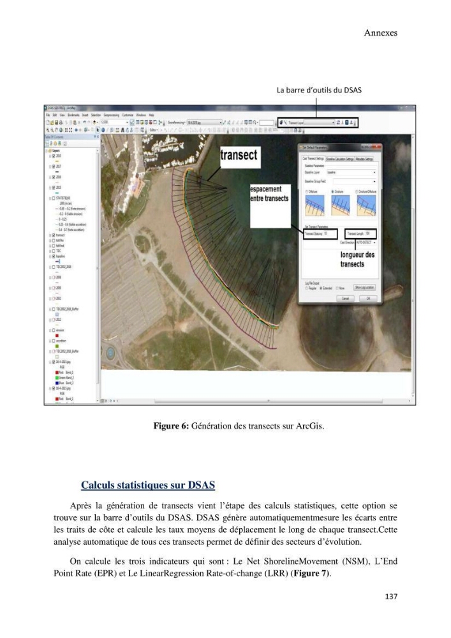Click the Transect Spacing input field
Viewport: 451px width, 638px height.
(329, 234)
